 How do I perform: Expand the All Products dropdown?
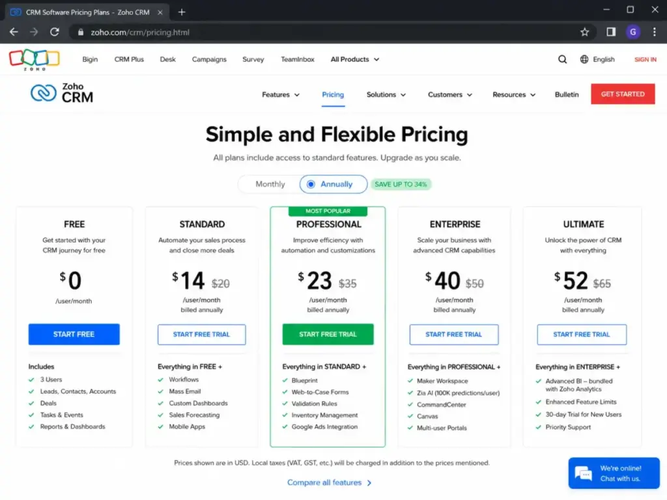(x=355, y=59)
